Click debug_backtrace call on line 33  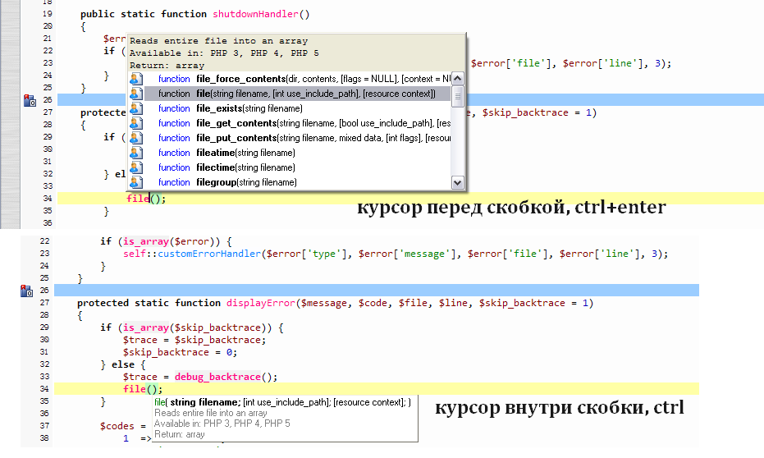point(217,377)
